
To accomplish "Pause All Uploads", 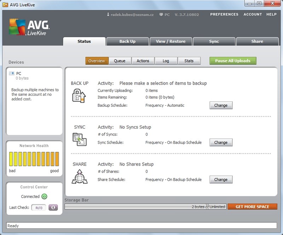I will pyautogui.click(x=233, y=61).
